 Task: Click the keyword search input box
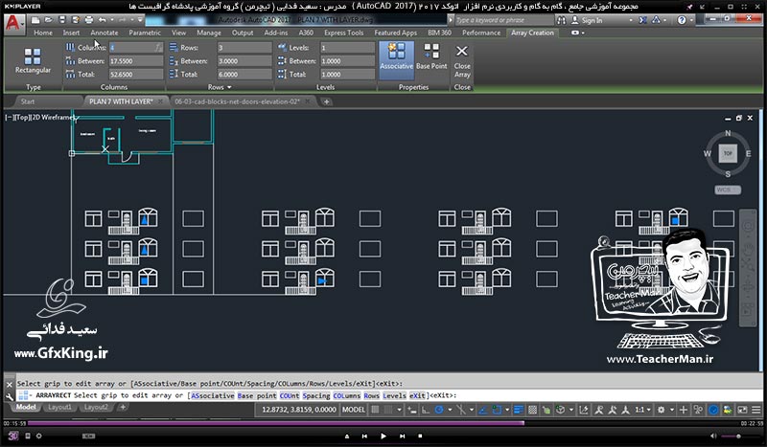click(x=504, y=20)
